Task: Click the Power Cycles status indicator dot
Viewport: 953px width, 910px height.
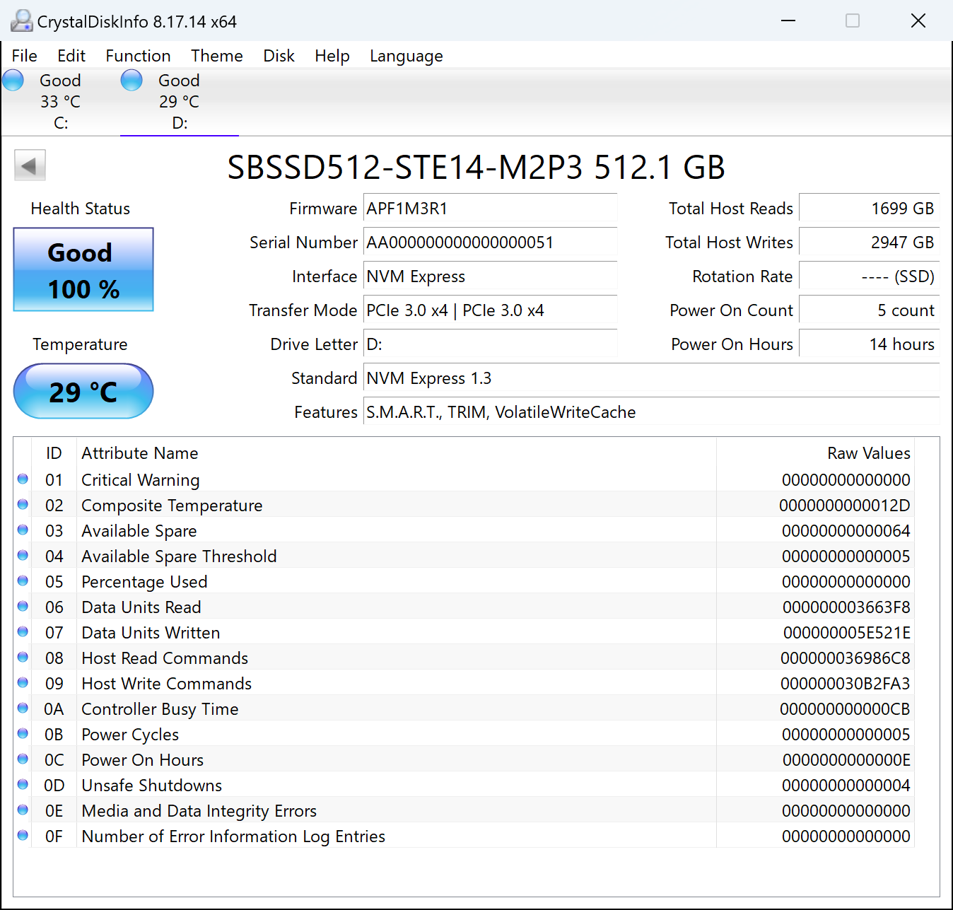Action: [x=23, y=734]
